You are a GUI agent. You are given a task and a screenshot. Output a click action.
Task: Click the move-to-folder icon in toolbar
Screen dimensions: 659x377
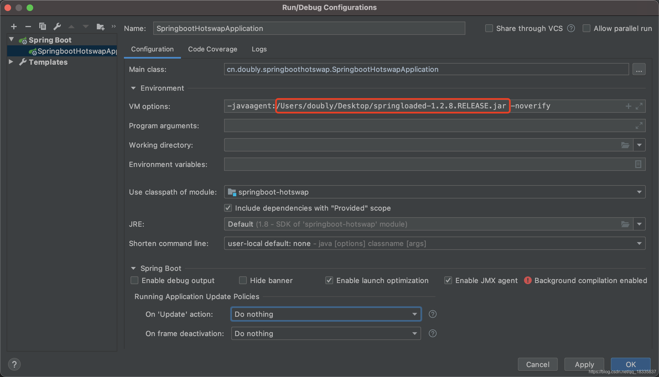point(100,27)
